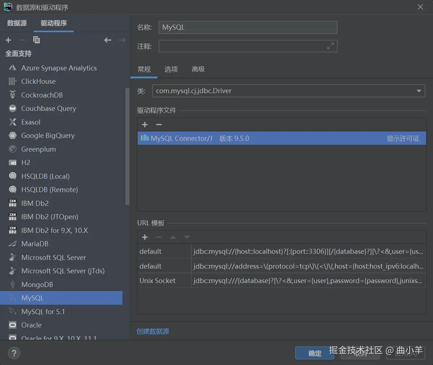Open the 选项 tab

coord(171,69)
